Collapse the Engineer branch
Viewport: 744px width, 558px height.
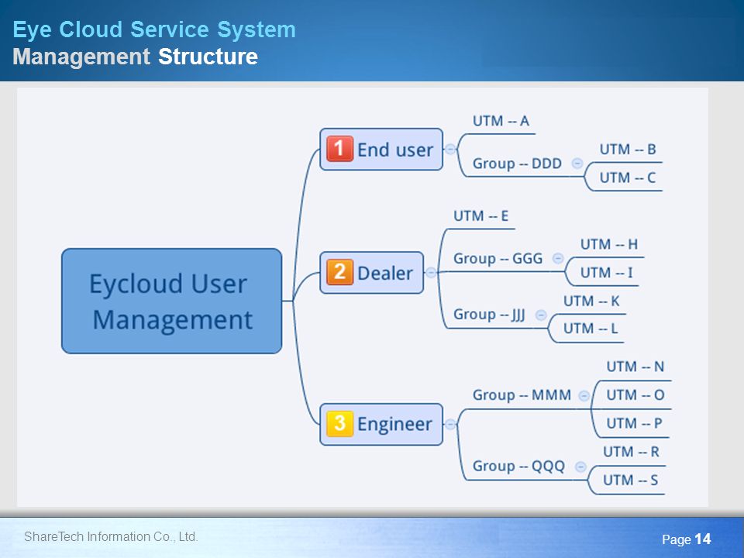pos(450,424)
